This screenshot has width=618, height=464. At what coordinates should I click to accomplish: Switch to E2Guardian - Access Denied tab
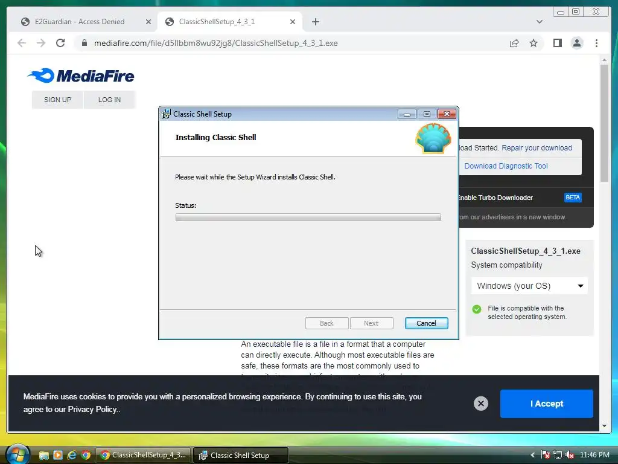(80, 22)
